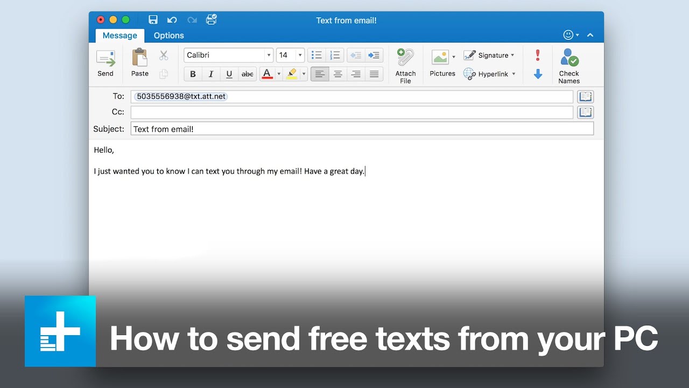
Task: Maximize the window with green button
Action: pyautogui.click(x=125, y=20)
